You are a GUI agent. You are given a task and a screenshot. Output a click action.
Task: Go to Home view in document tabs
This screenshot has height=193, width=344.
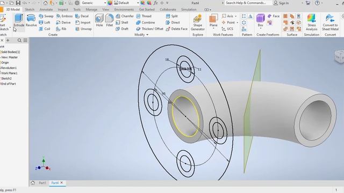coord(33,183)
